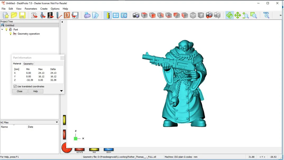Select the left-face red cube view
284x160 pixels.
pos(185,15)
